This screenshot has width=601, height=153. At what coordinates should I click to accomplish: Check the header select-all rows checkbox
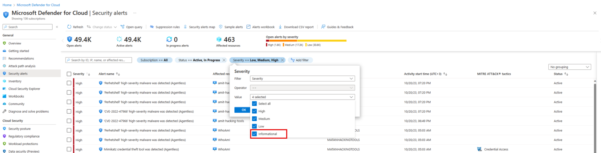pos(69,74)
